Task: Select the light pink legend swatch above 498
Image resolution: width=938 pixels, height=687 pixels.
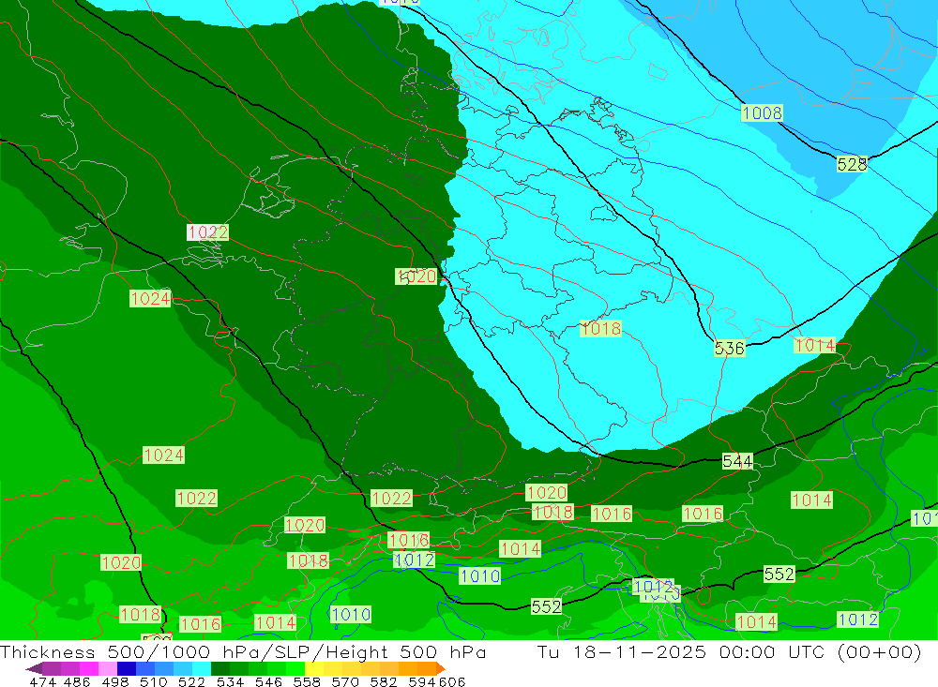Action: pos(106,668)
